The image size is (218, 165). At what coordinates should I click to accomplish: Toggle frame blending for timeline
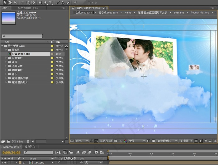[x=83, y=153]
